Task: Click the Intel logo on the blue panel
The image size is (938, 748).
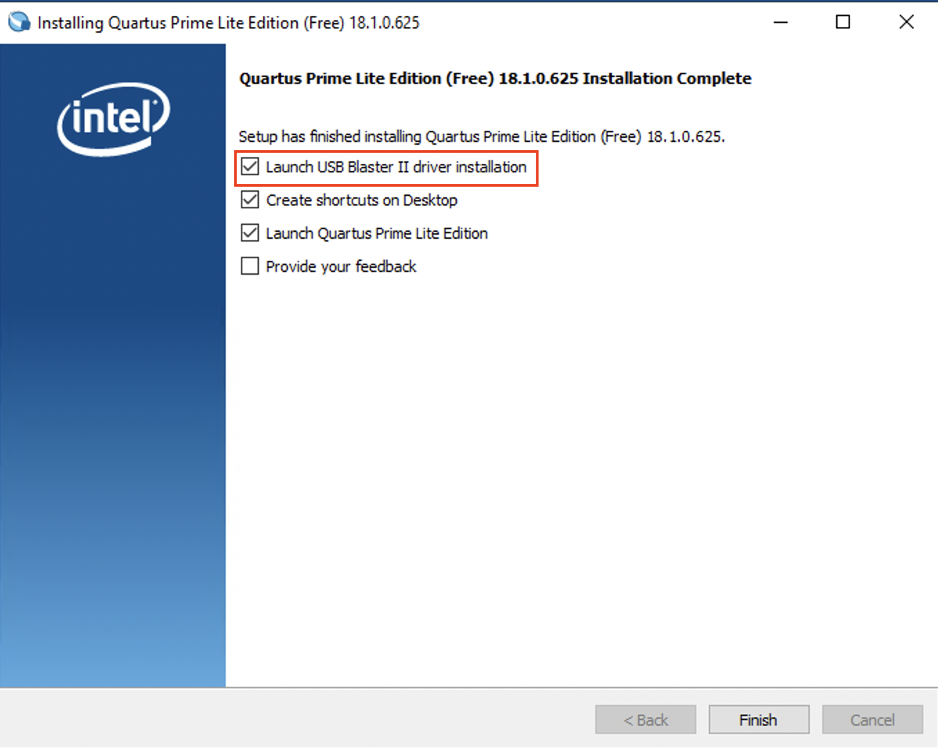Action: (114, 118)
